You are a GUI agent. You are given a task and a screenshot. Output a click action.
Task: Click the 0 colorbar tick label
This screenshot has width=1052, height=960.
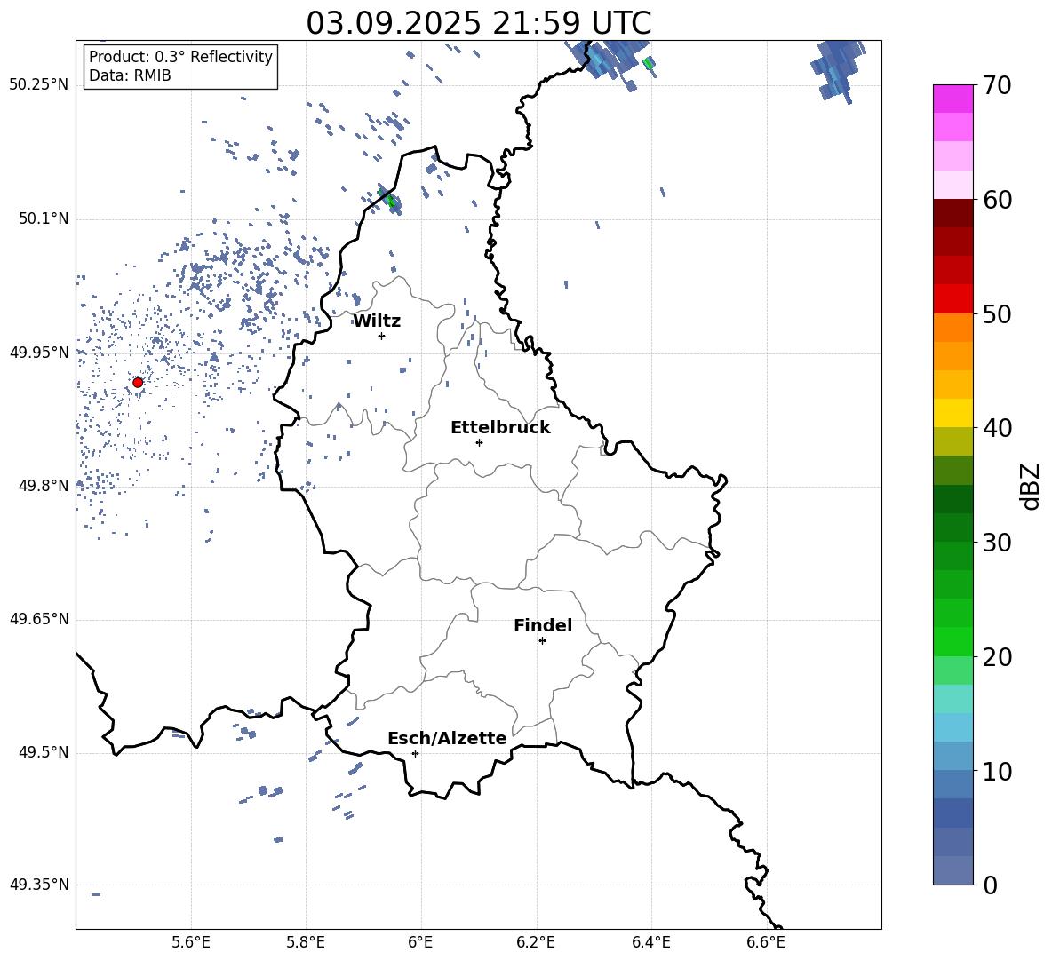pos(990,885)
